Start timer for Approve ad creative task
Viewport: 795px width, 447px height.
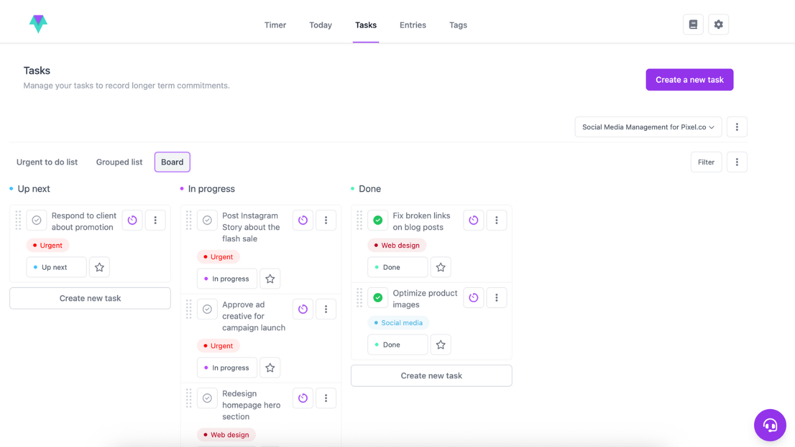[x=303, y=309]
